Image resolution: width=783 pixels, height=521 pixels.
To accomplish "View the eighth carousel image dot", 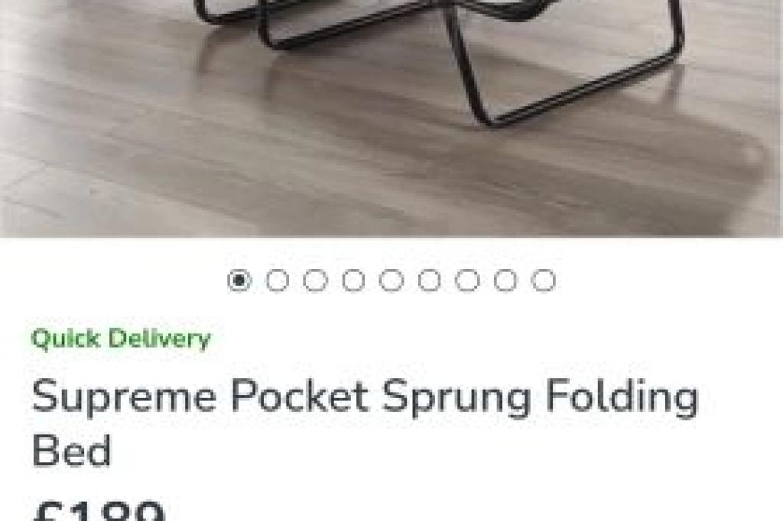I will (505, 280).
